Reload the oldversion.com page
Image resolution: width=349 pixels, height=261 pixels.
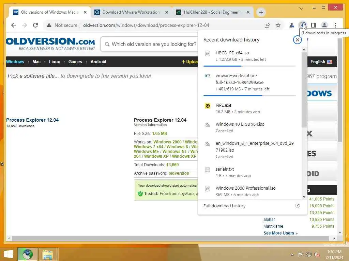(x=35, y=25)
